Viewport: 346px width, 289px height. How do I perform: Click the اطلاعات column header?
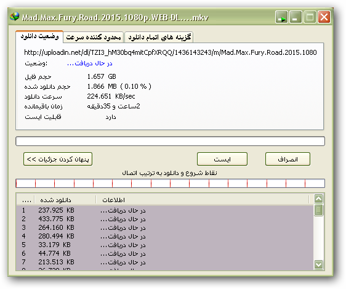(x=203, y=200)
